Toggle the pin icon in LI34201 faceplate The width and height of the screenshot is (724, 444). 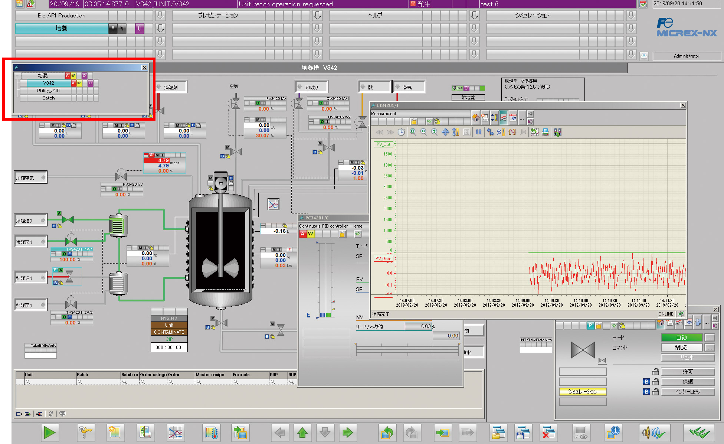point(530,114)
